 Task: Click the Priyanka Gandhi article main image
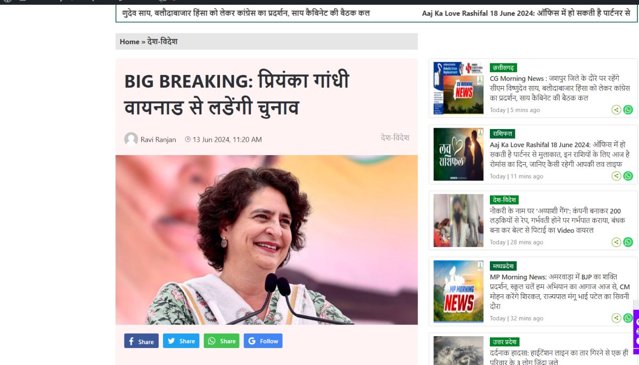pyautogui.click(x=267, y=240)
